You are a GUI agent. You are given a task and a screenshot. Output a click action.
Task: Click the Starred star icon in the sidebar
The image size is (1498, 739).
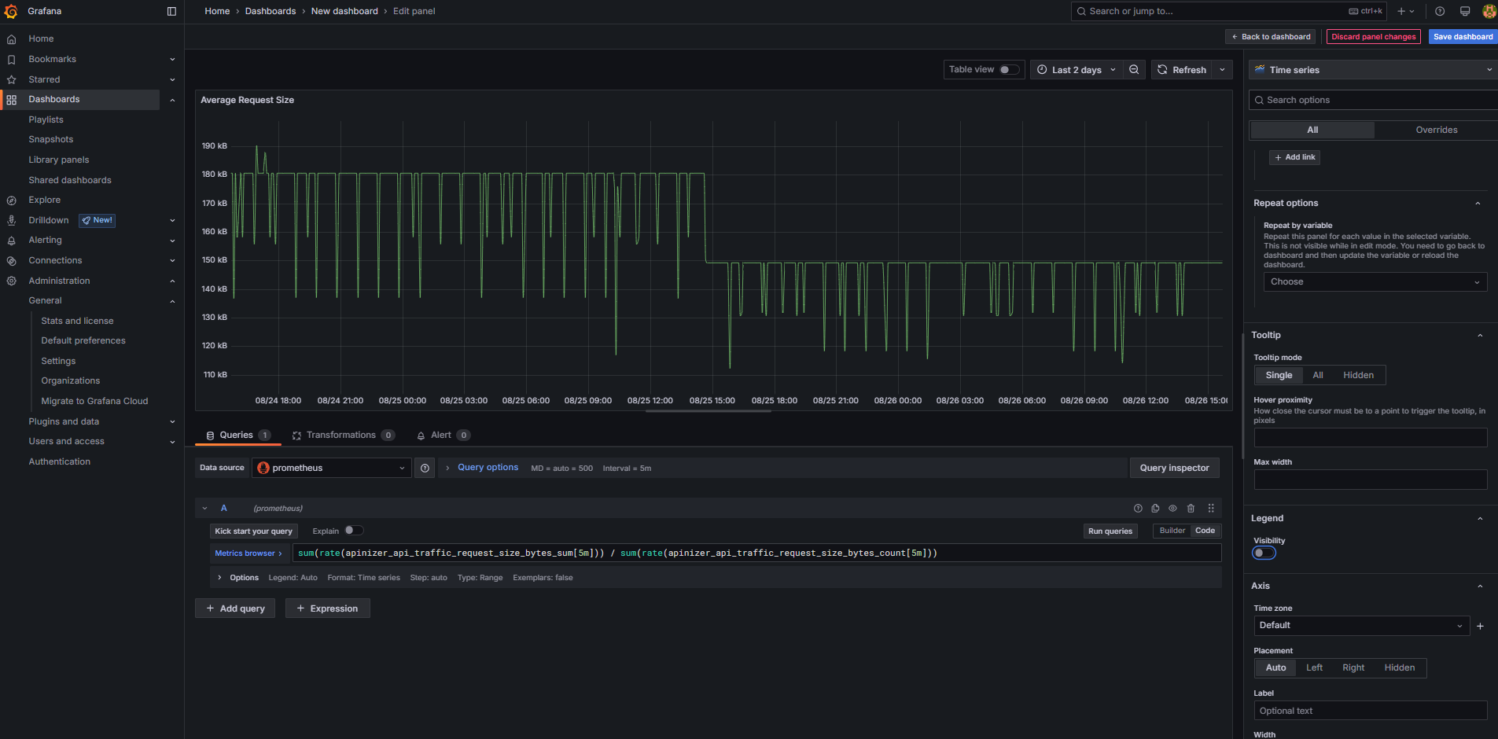11,80
